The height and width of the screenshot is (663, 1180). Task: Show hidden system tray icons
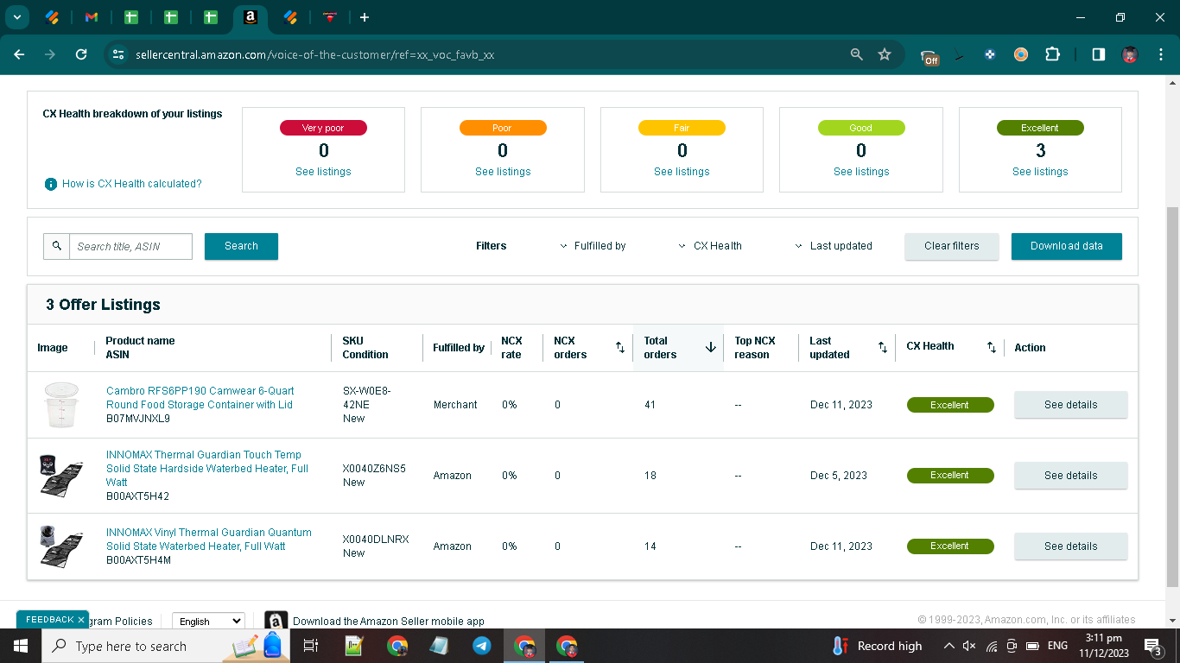[x=948, y=646]
